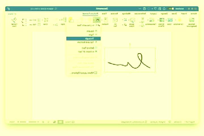The width and height of the screenshot is (204, 136).
Task: Click the Share button
Action: pyautogui.click(x=12, y=14)
